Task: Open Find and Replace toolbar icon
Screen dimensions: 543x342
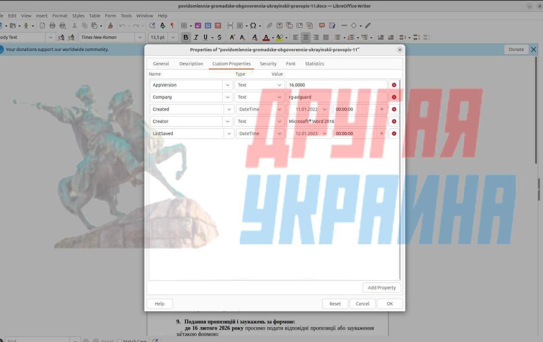Action: point(152,26)
